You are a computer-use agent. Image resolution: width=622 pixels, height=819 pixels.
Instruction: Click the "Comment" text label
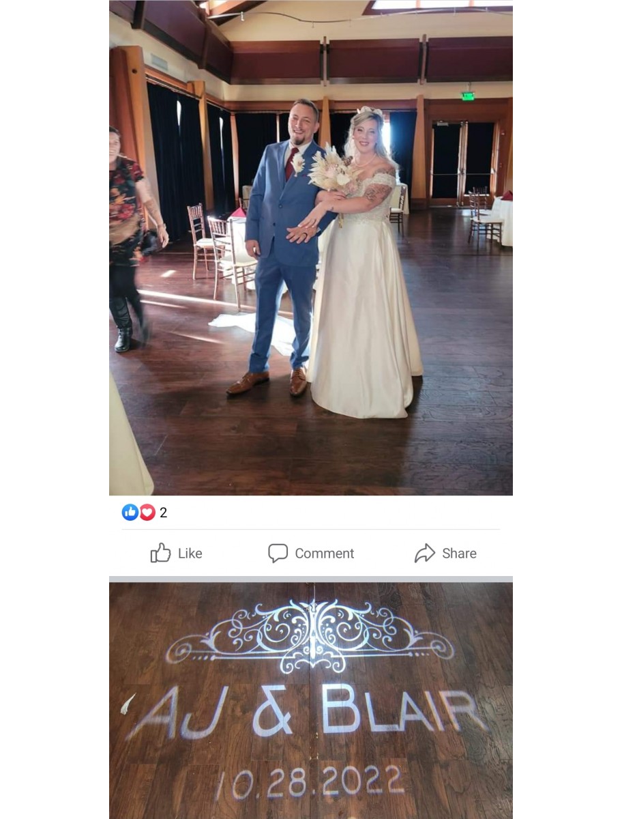(x=325, y=554)
